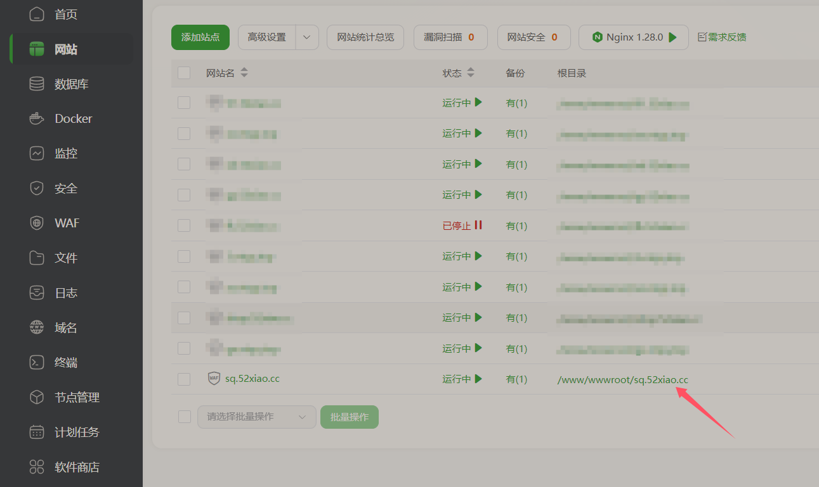Open the scheduled tasks calendar icon

click(37, 432)
